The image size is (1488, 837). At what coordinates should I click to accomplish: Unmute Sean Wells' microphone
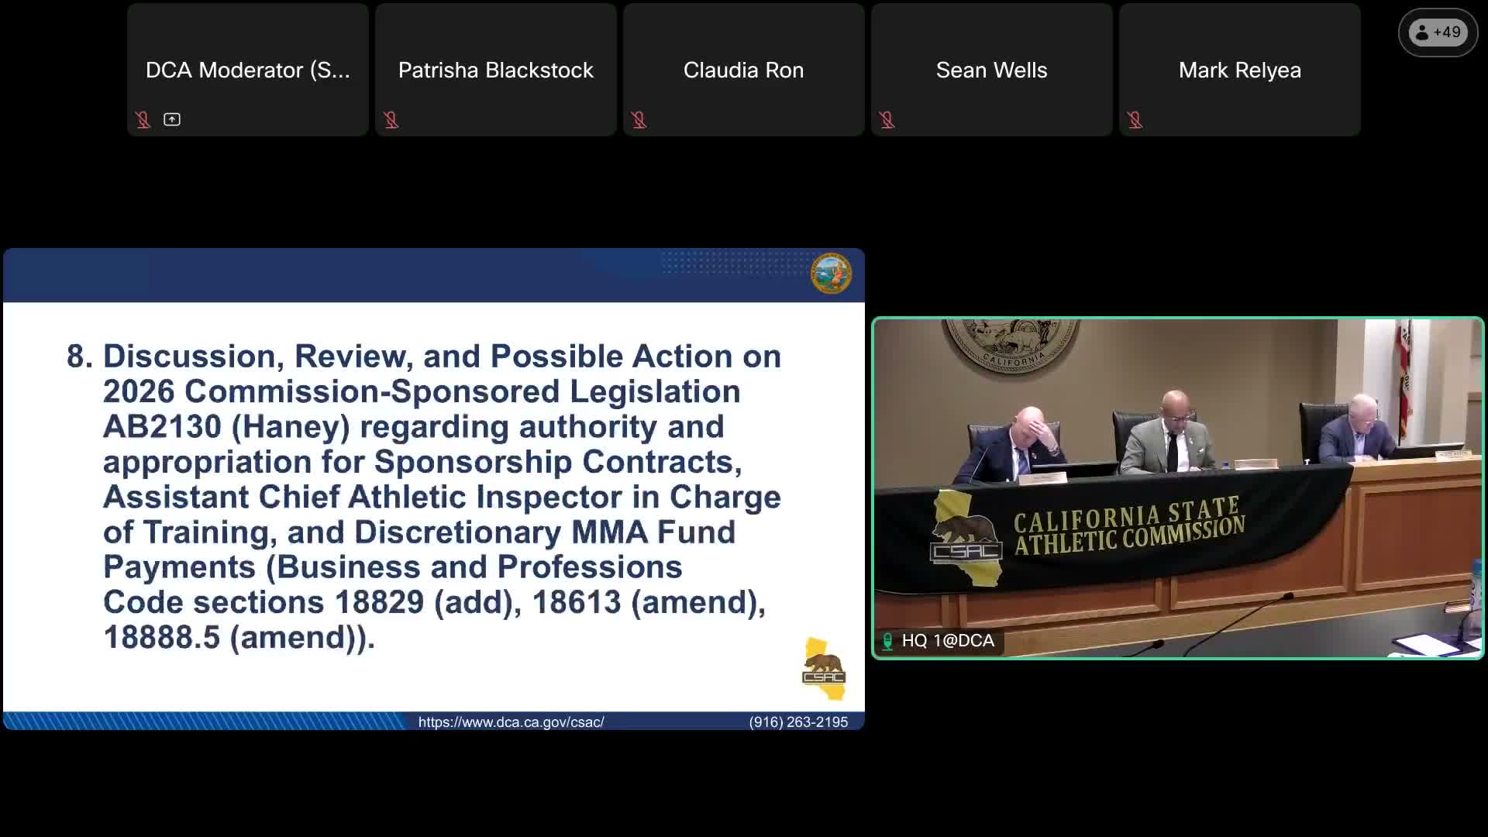click(x=887, y=119)
